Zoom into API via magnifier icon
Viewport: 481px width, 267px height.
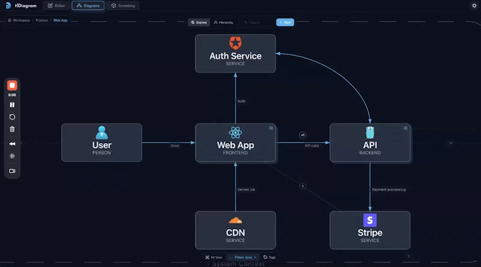pyautogui.click(x=405, y=128)
